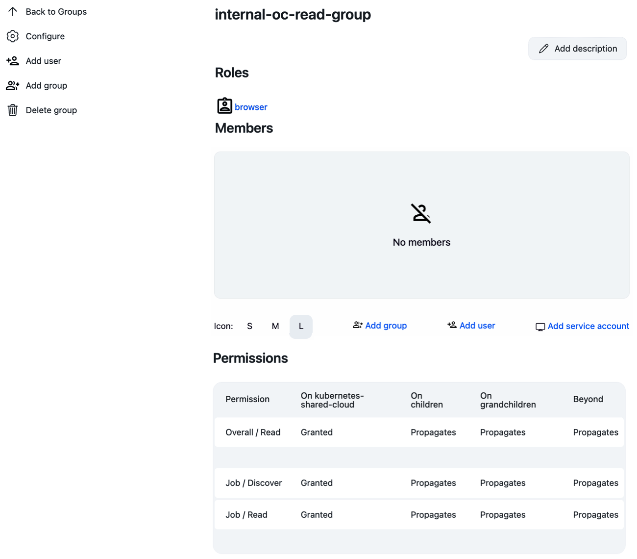This screenshot has width=637, height=559.
Task: Select large icon size L
Action: tap(301, 327)
